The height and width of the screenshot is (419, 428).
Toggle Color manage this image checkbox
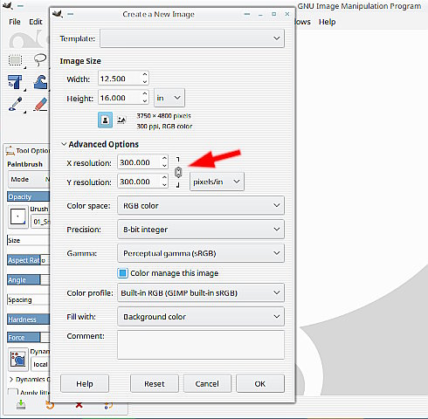(x=122, y=273)
